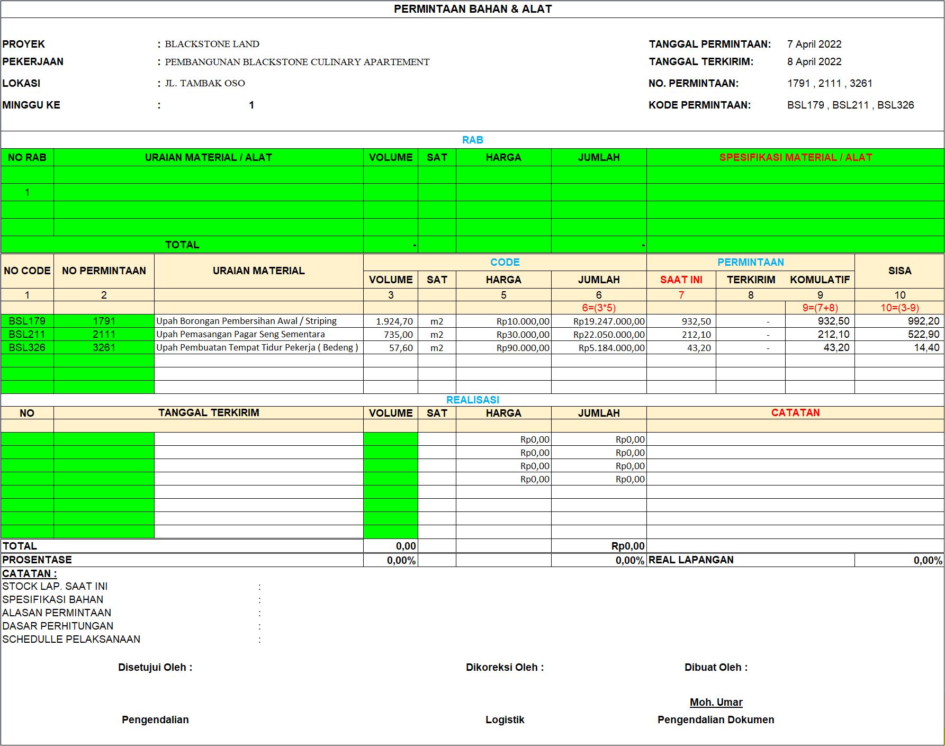Image resolution: width=945 pixels, height=746 pixels.
Task: Select the project name BLACKSTONE LAND
Action: pyautogui.click(x=212, y=44)
